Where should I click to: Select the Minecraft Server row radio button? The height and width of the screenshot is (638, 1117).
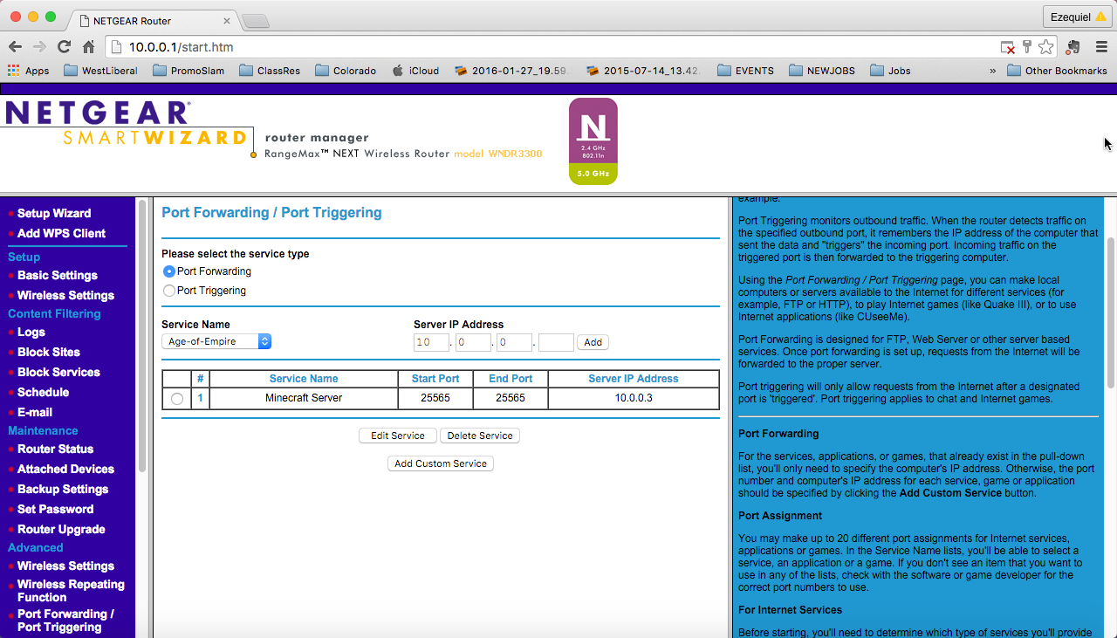(x=177, y=399)
